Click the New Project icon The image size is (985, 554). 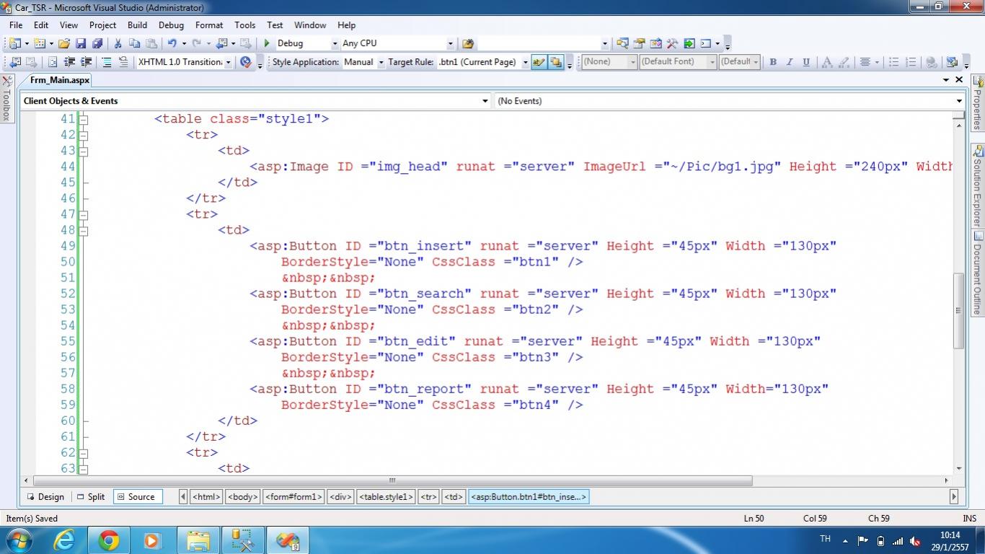pos(15,43)
